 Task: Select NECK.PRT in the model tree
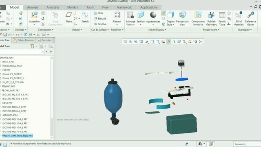pyautogui.click(x=7, y=103)
